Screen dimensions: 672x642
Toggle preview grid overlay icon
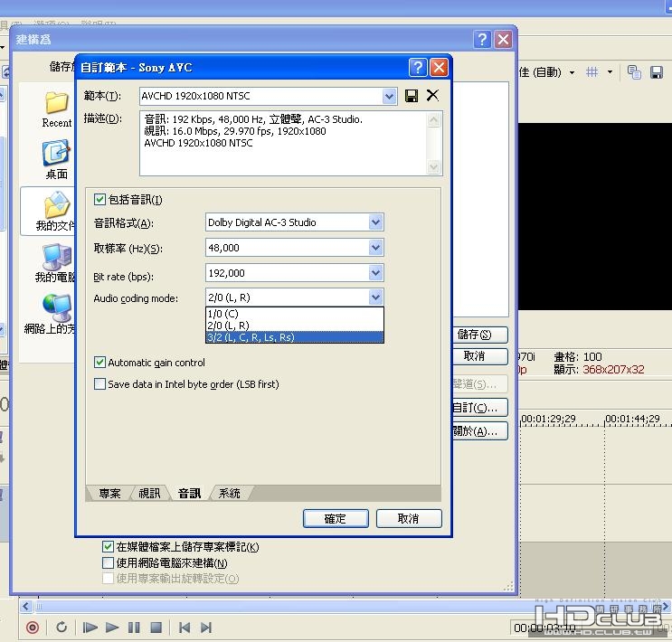tap(592, 72)
